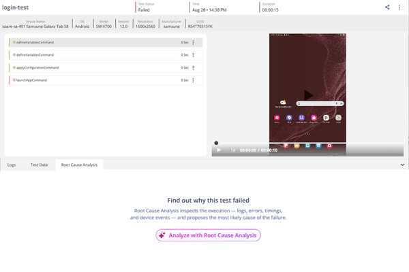This screenshot has width=409, height=272.
Task: Click the Samsung Galaxy Tab S8 device name
Action: (35, 27)
